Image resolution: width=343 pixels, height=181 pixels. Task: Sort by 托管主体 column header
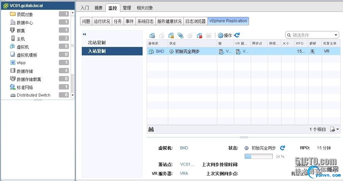[x=331, y=43]
